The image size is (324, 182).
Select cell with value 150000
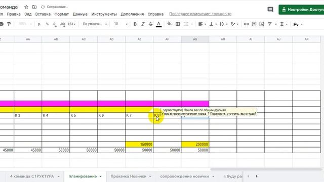click(x=139, y=144)
